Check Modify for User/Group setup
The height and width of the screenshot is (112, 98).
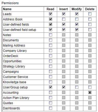(77, 87)
